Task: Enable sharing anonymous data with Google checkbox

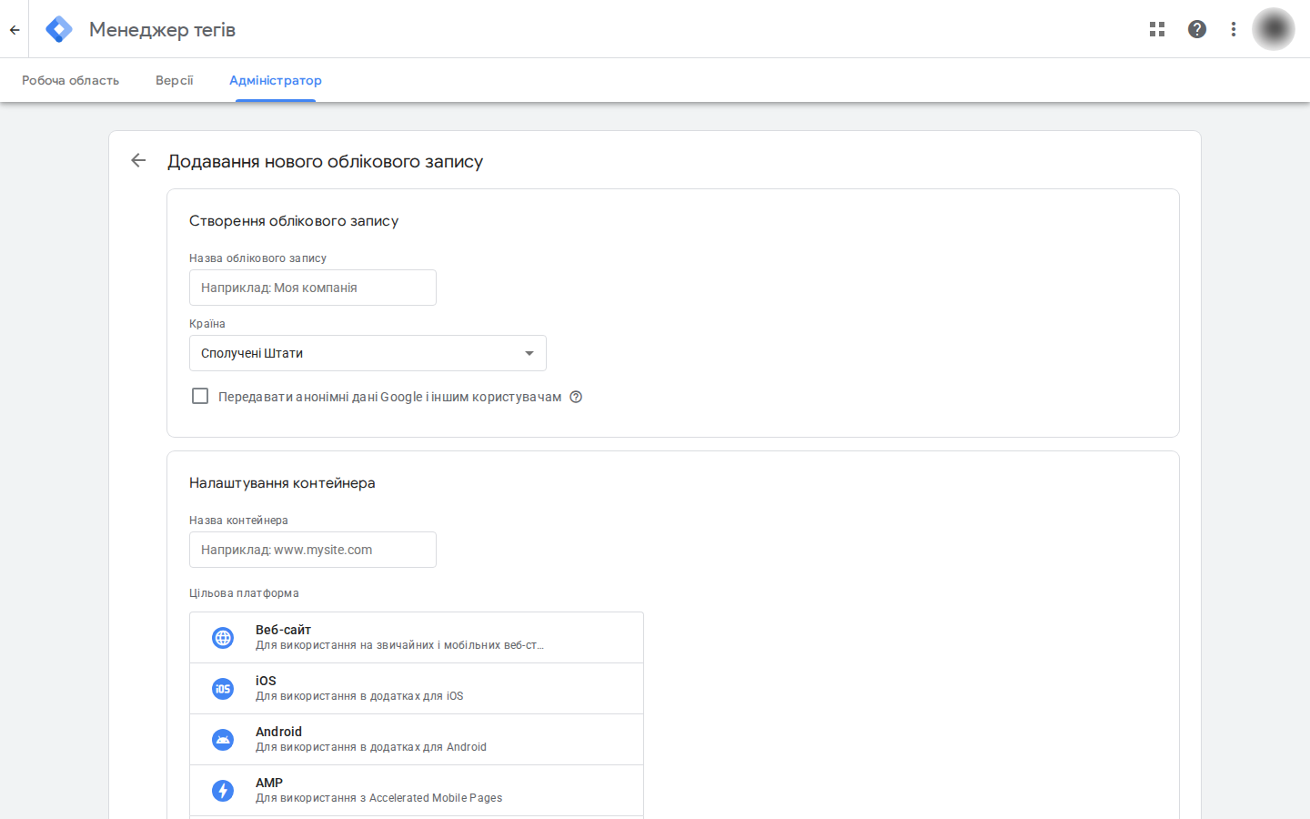Action: 200,396
